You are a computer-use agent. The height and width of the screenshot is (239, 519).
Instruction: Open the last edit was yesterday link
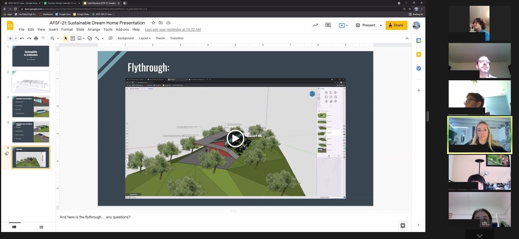coord(173,29)
